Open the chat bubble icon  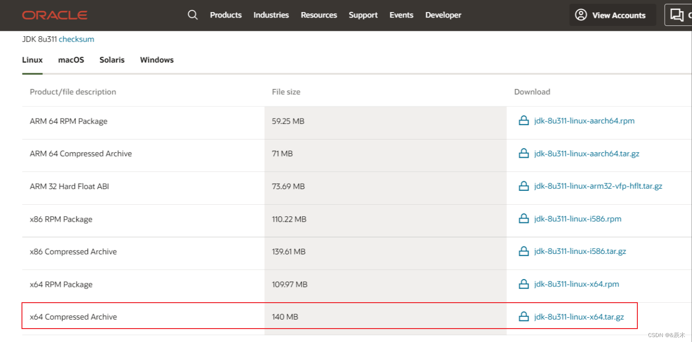(676, 15)
